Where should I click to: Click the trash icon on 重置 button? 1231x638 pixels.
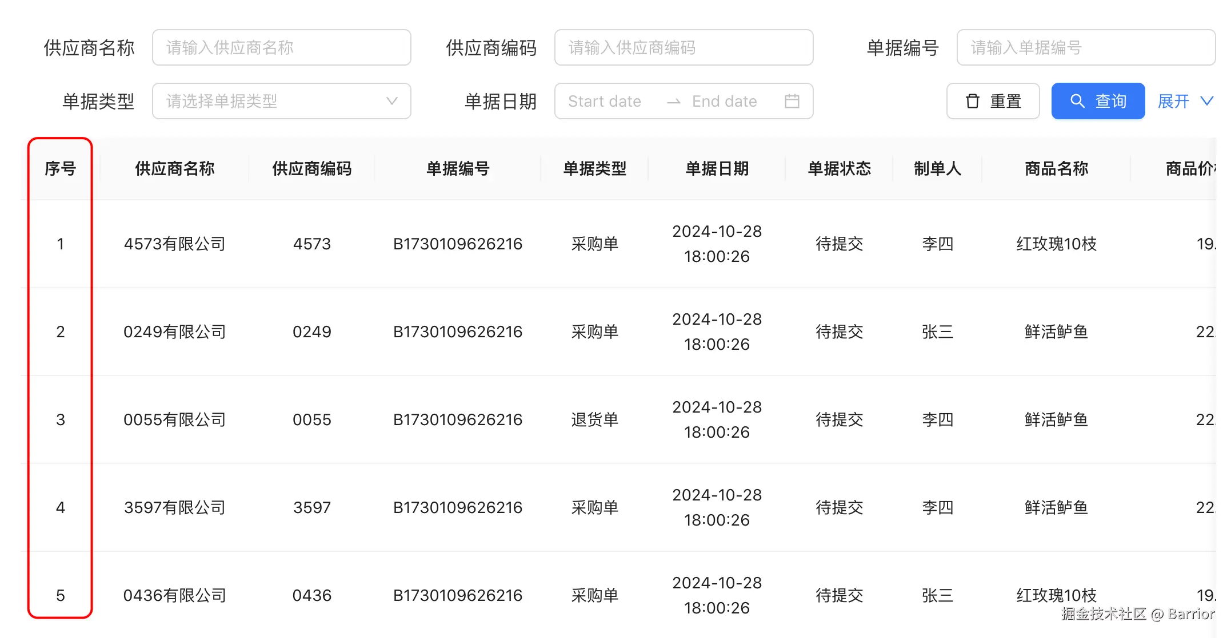pyautogui.click(x=972, y=101)
